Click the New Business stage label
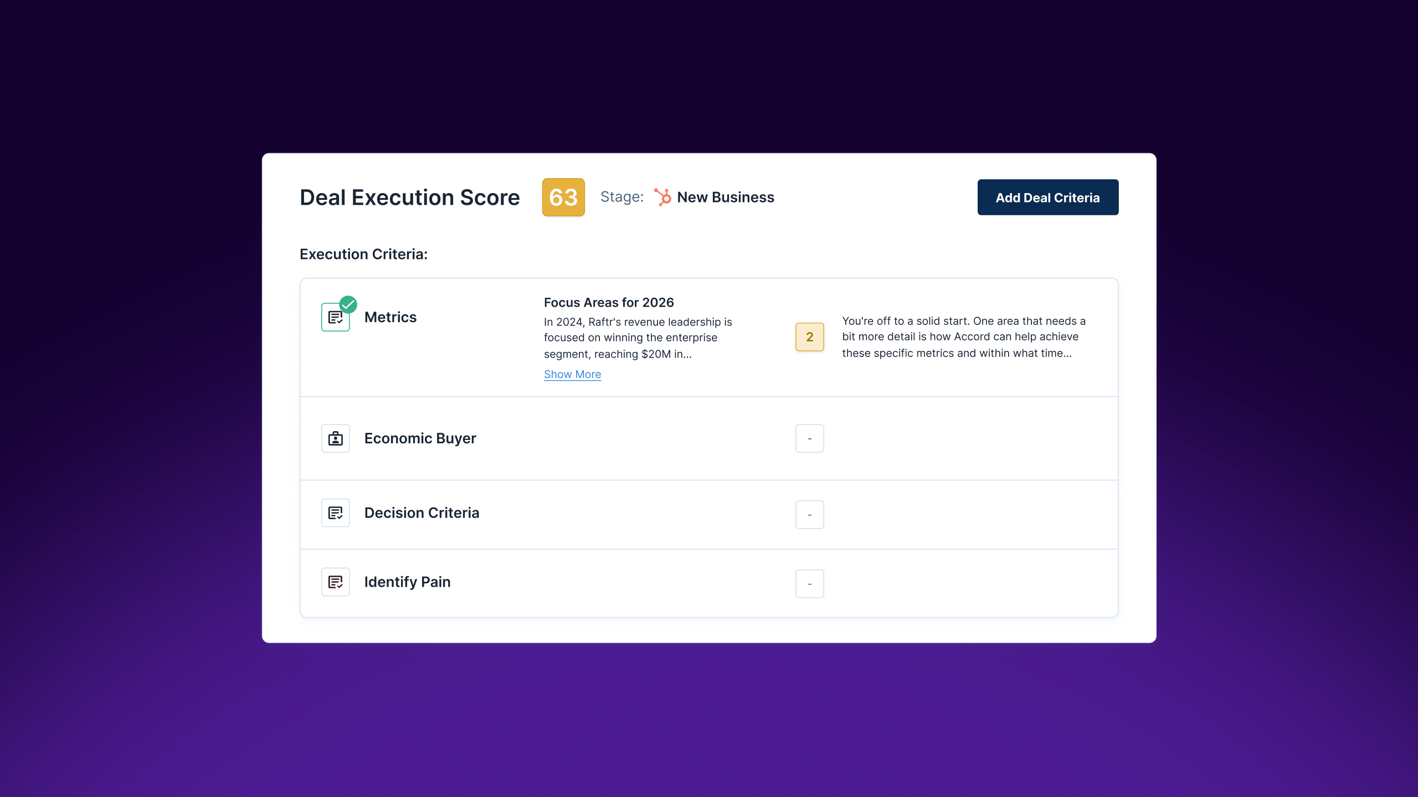Image resolution: width=1418 pixels, height=797 pixels. pos(725,197)
